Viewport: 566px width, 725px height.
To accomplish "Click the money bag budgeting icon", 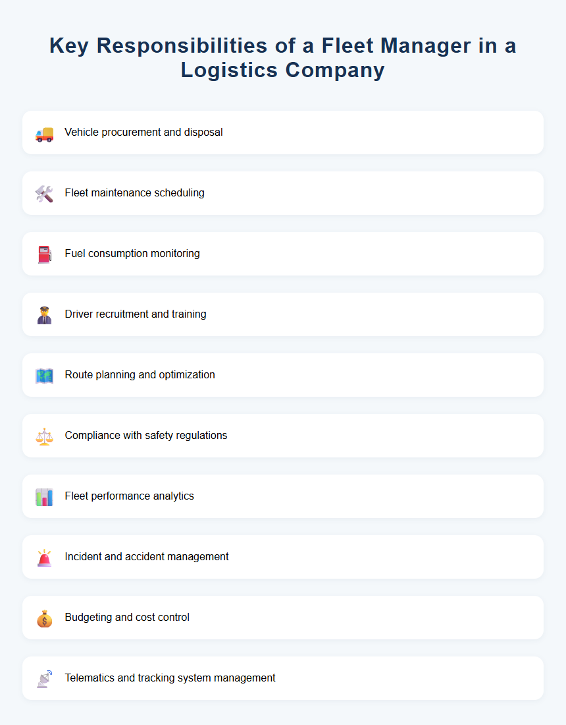I will click(44, 618).
